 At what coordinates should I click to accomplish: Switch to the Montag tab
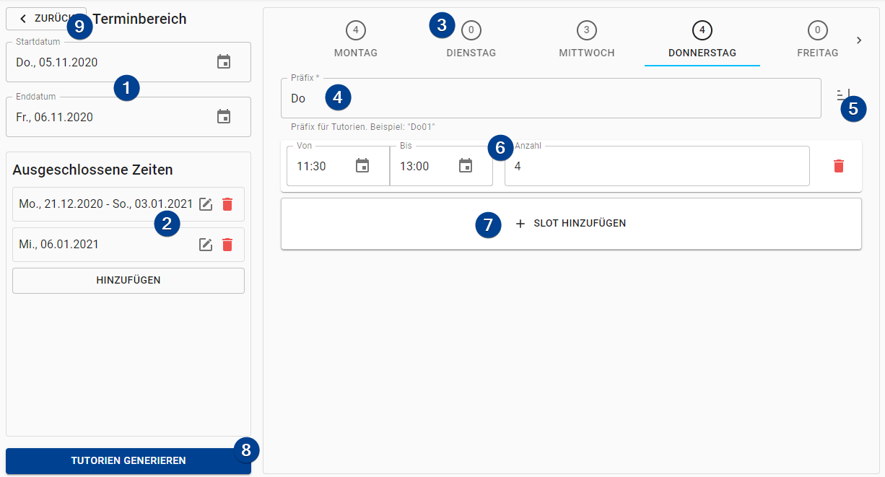356,40
